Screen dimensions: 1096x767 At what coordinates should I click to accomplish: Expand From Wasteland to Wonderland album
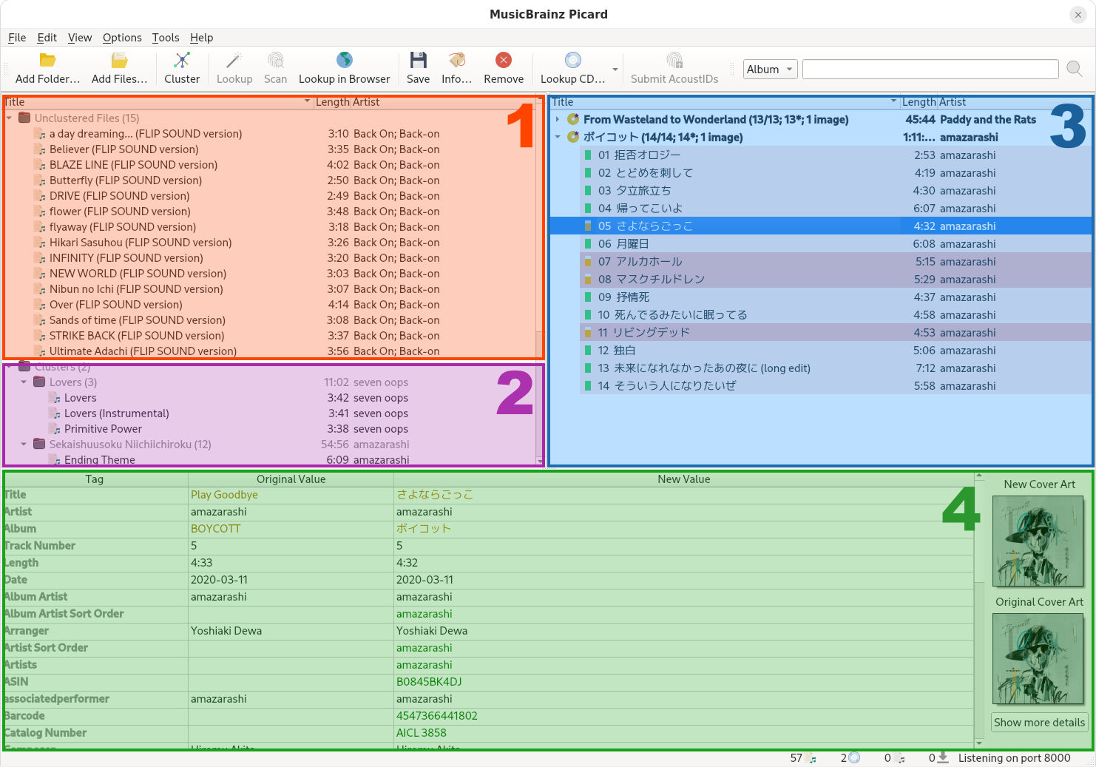[x=558, y=119]
